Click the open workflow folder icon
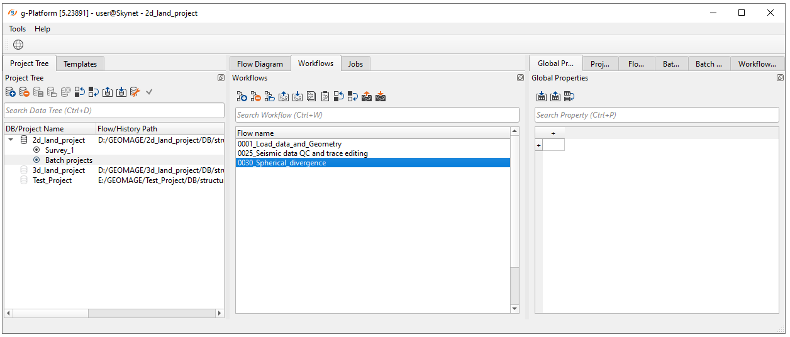790x337 pixels. [x=269, y=97]
